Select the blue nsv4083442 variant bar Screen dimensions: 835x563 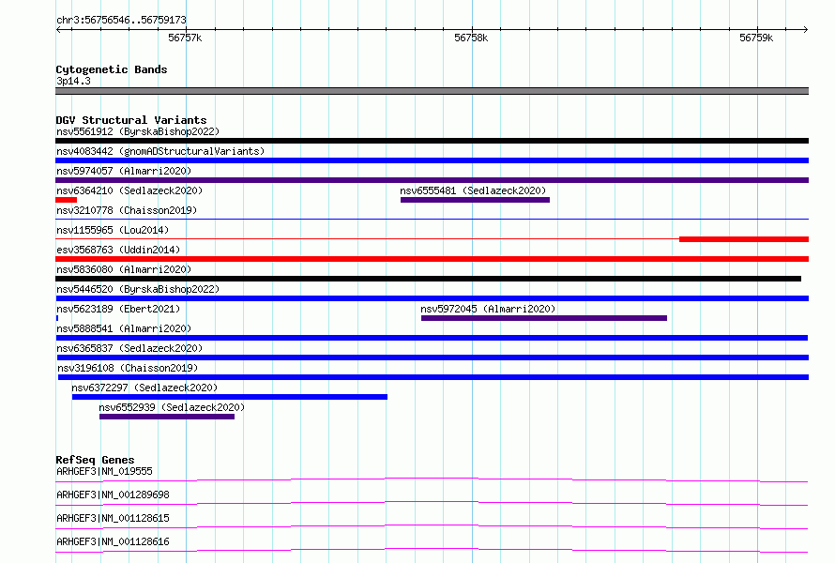432,160
